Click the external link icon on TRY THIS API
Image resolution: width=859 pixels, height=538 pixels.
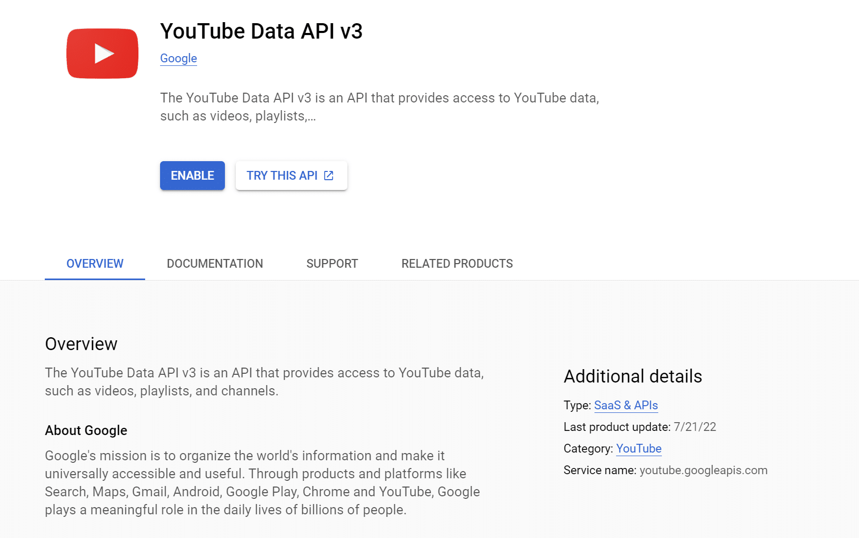328,175
